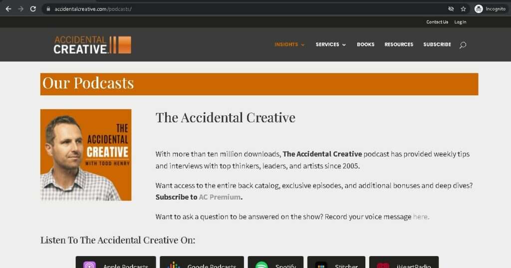Expand the Services dropdown chevron

coord(344,45)
